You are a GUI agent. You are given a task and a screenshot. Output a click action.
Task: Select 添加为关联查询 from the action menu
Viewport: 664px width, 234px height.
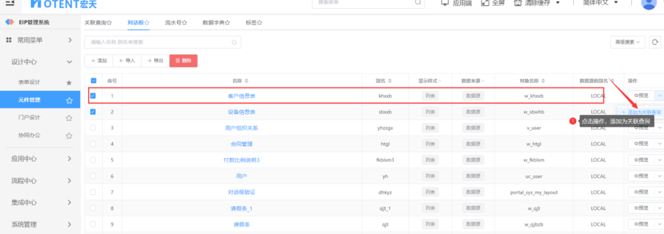click(x=641, y=112)
